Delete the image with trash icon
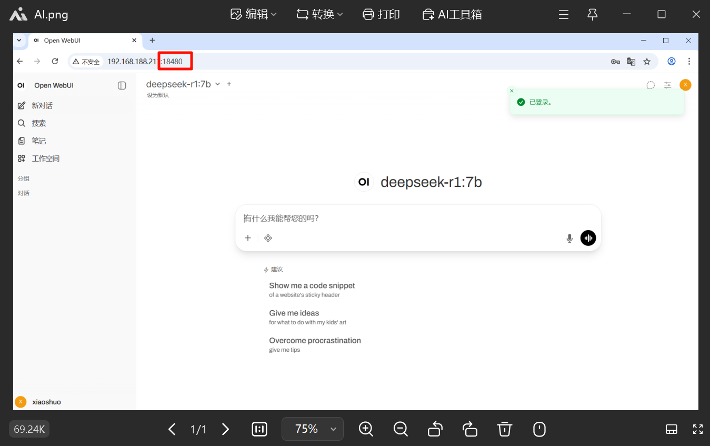This screenshot has height=446, width=710. pos(504,429)
